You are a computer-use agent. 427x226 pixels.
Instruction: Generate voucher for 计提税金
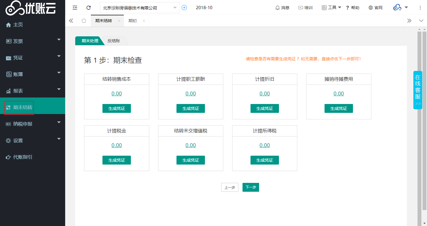point(117,160)
